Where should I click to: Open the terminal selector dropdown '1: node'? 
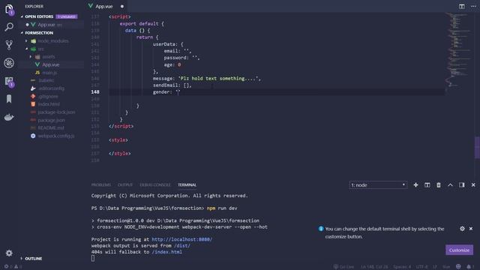tap(378, 185)
